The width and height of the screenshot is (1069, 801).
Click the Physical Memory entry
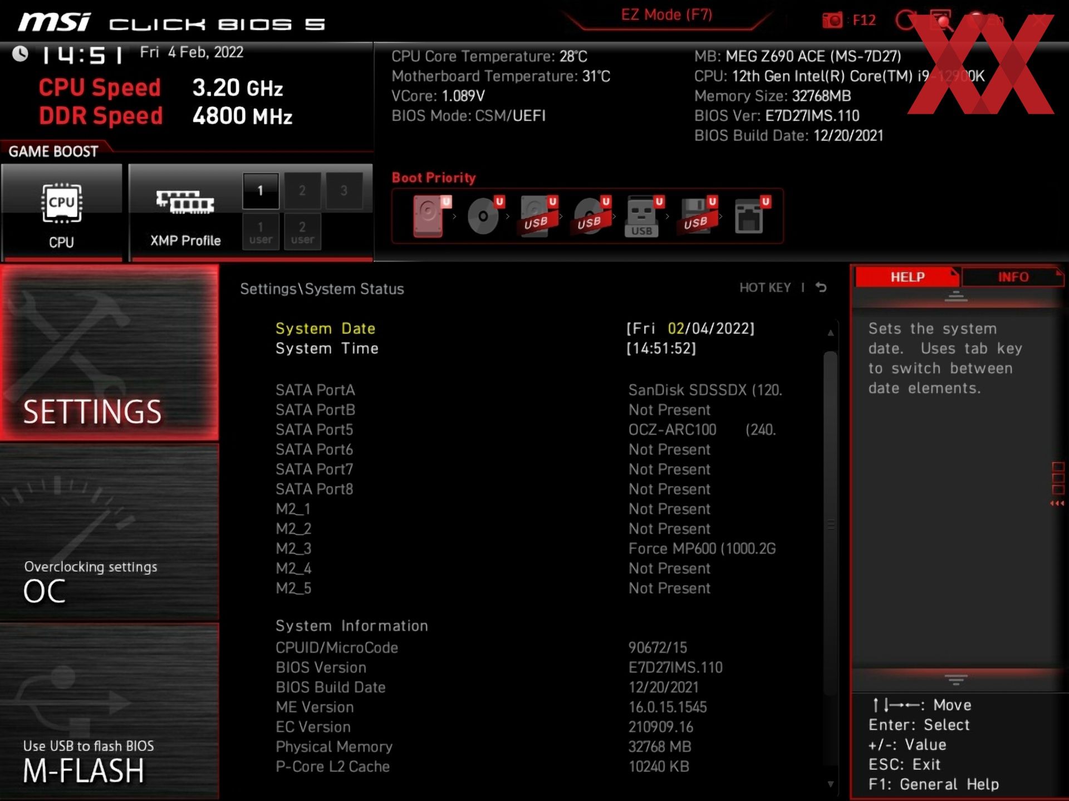coord(334,747)
